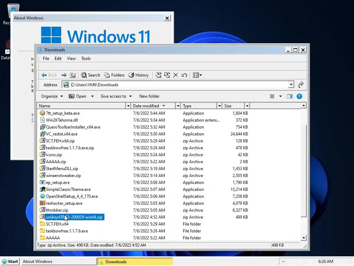
Task: Show hidden tray icons ellipsis
Action: click(x=283, y=261)
